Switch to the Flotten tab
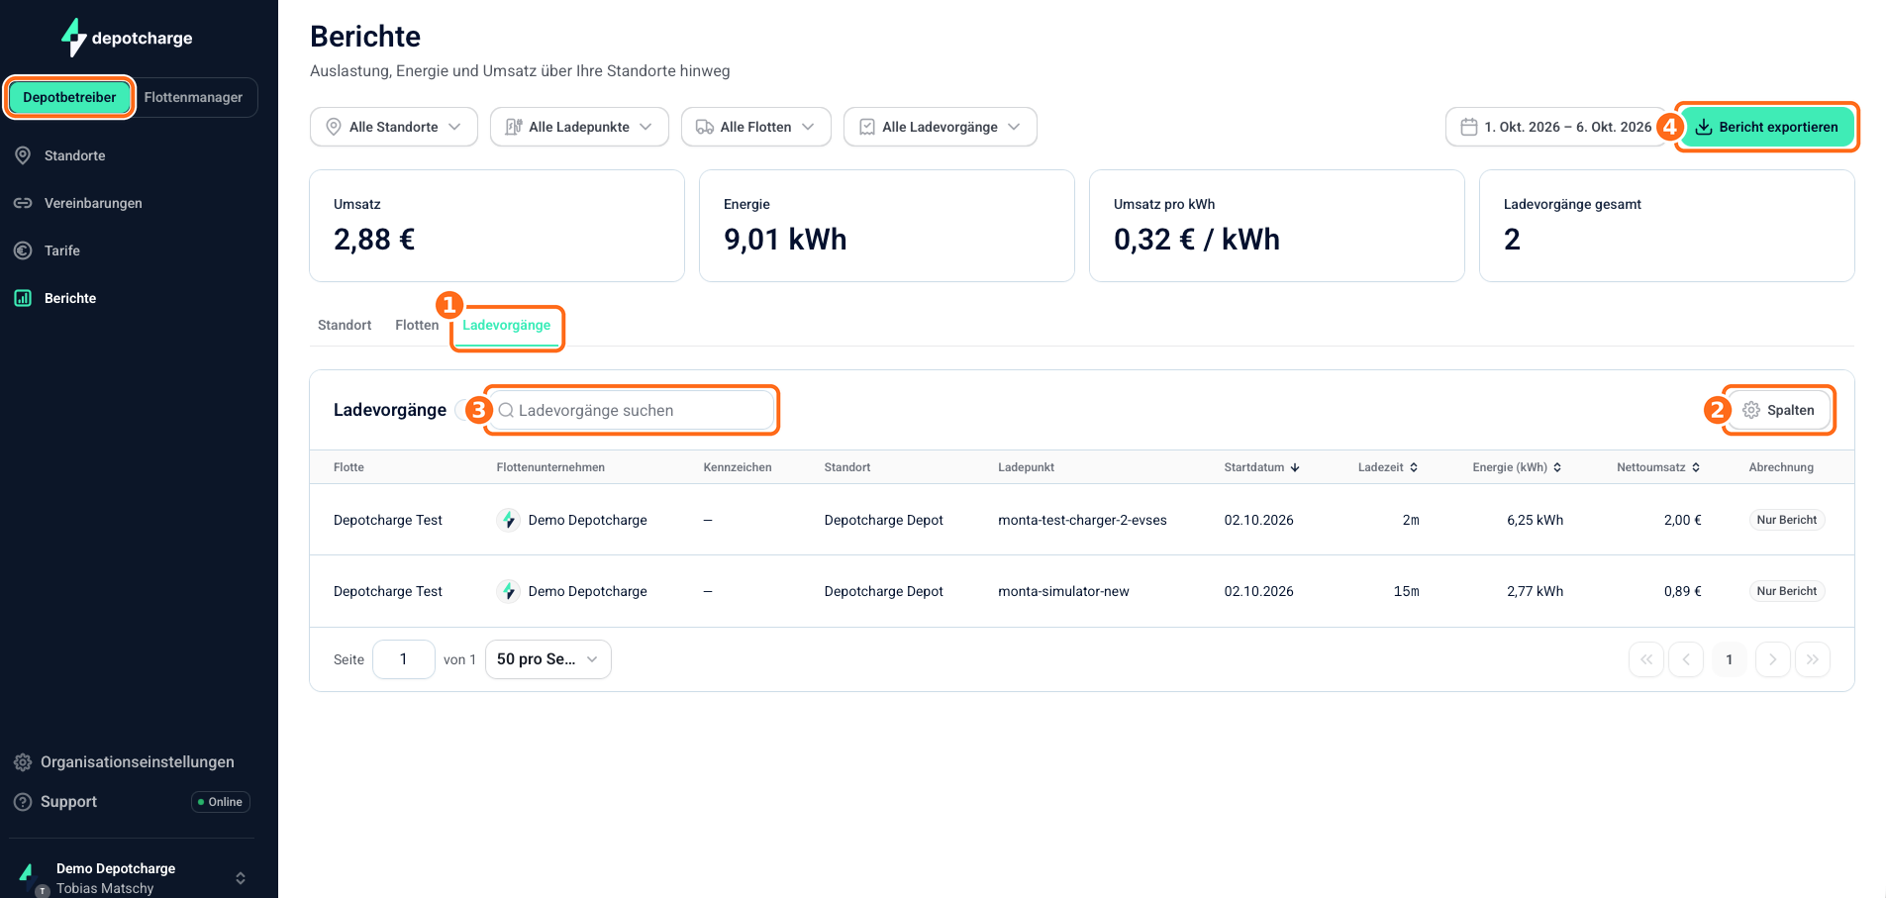Screen dimensions: 1886x898 point(417,325)
